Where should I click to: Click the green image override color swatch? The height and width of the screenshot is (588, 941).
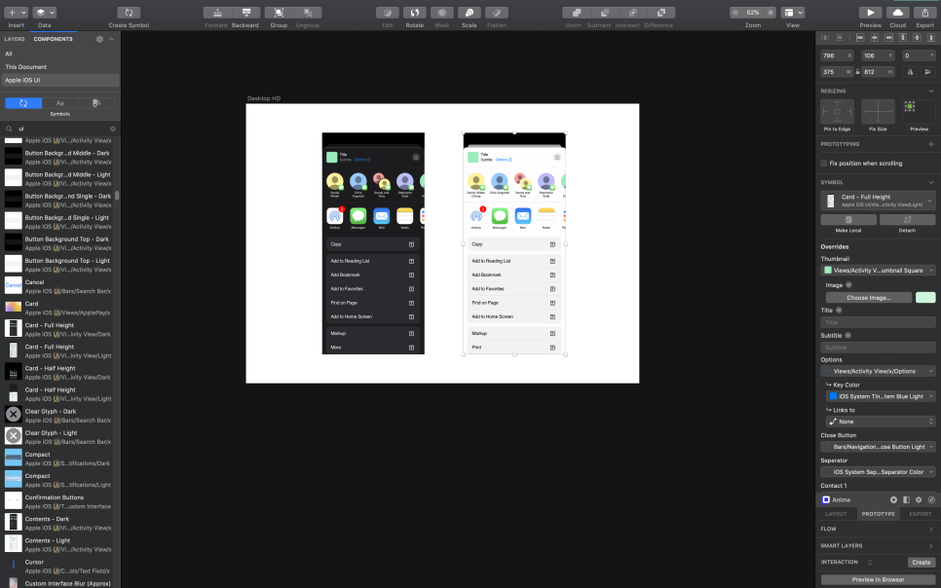pos(923,297)
